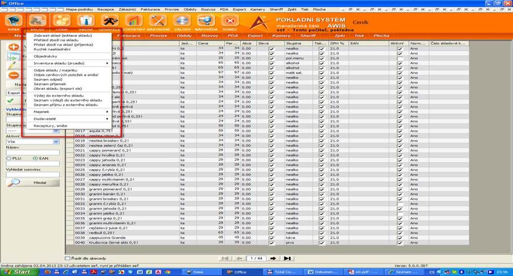Viewport: 513px width, 276px height.
Task: Choose Zobrazit sklad (editace skladu)
Action: (x=63, y=35)
